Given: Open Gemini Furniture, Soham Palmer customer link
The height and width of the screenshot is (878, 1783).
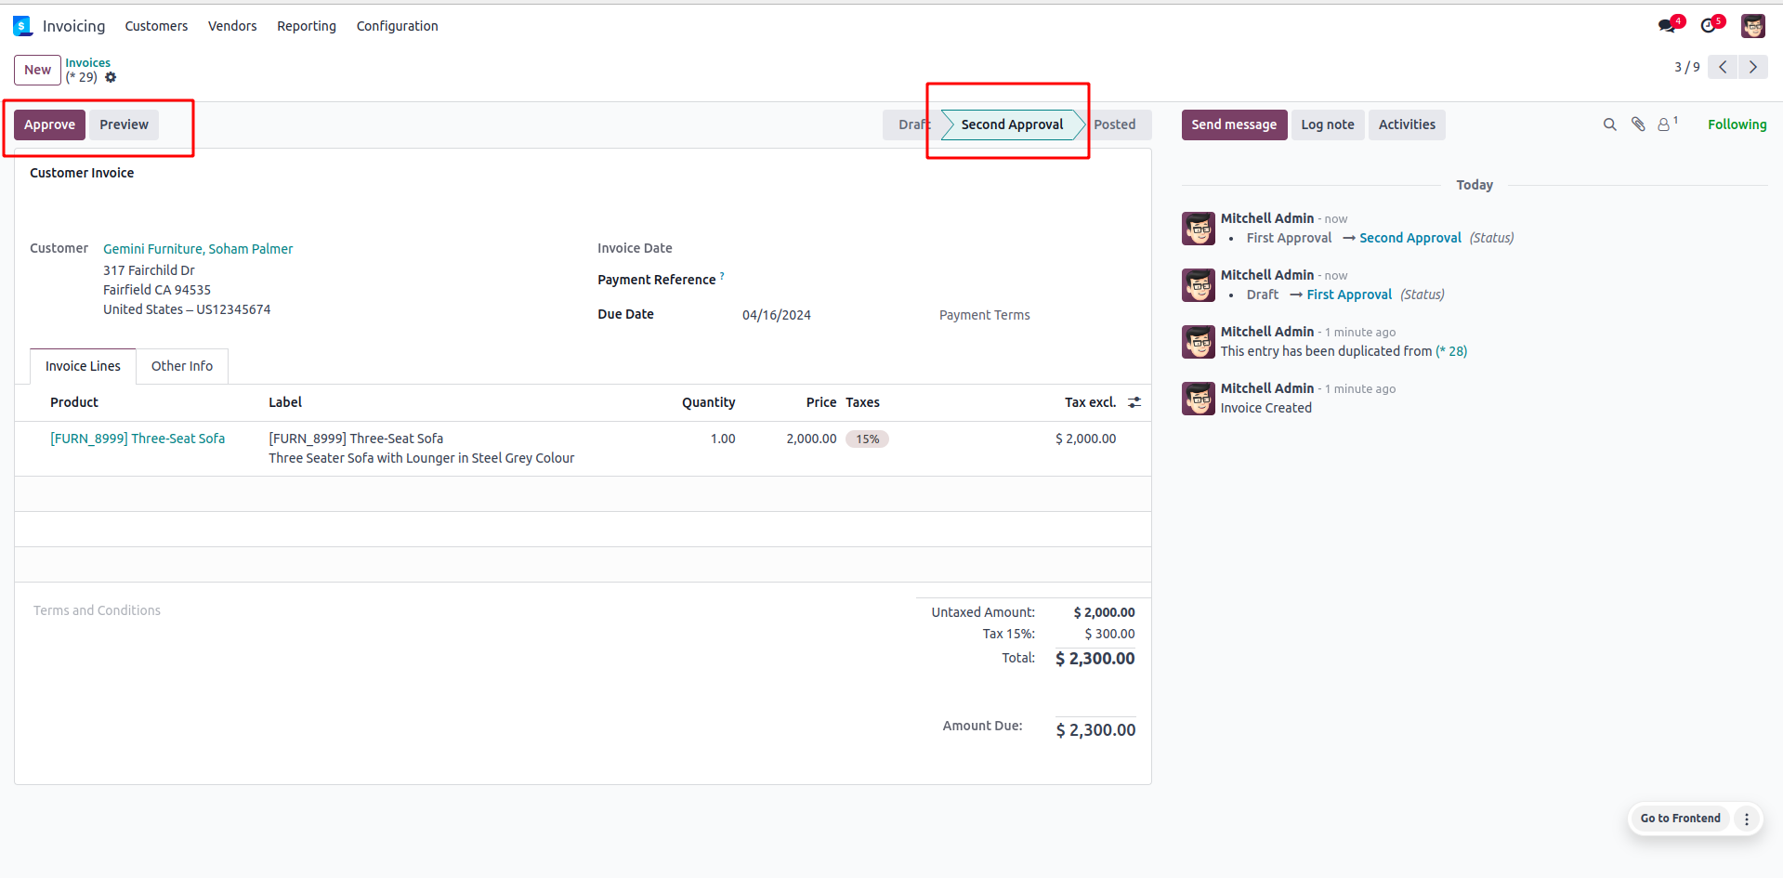Looking at the screenshot, I should point(198,249).
